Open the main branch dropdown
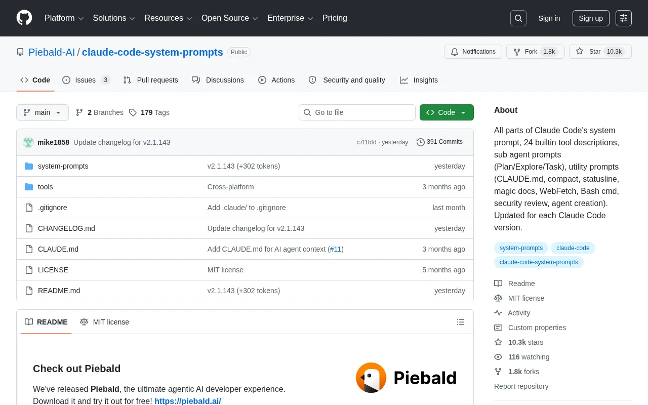 coord(43,112)
